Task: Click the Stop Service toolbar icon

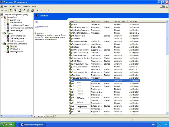Action: pyautogui.click(x=42, y=10)
